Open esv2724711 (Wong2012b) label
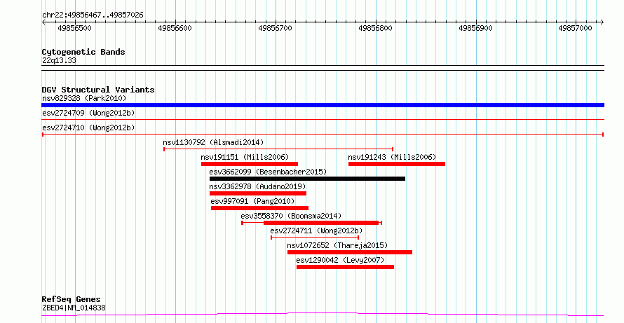Viewport: 624px width, 323px height. 316,231
